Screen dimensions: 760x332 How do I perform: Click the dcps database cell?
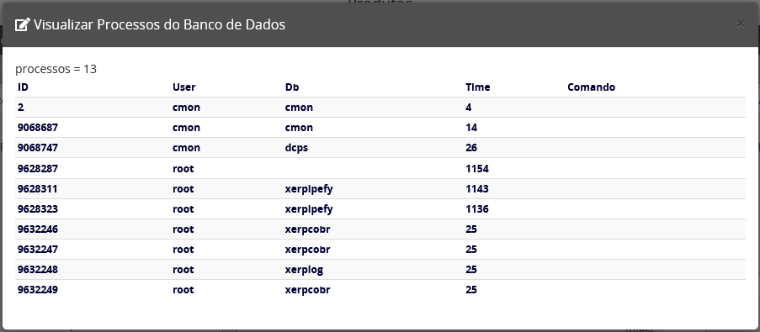tap(296, 148)
